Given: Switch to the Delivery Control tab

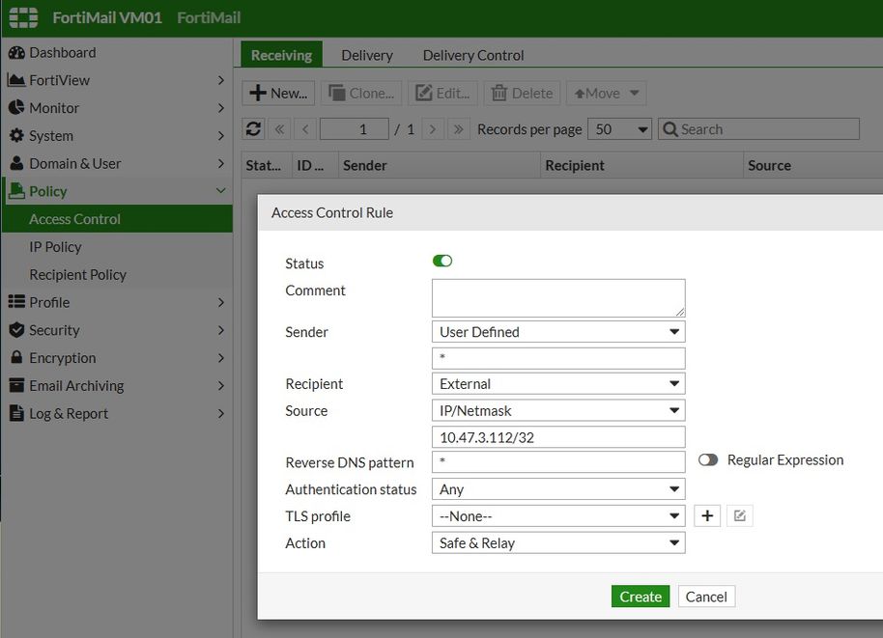Looking at the screenshot, I should point(473,55).
